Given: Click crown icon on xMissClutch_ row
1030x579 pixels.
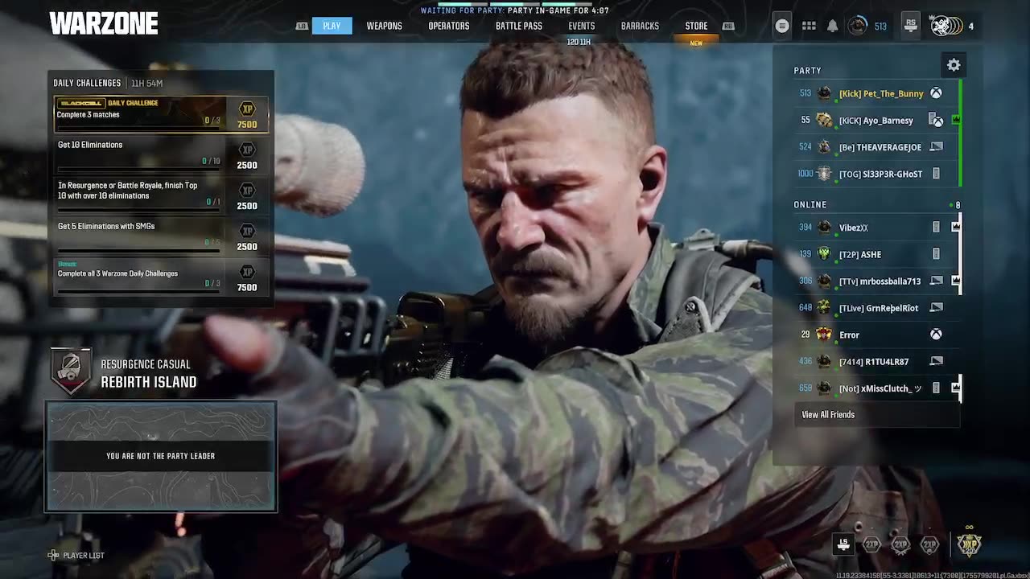Looking at the screenshot, I should [956, 388].
